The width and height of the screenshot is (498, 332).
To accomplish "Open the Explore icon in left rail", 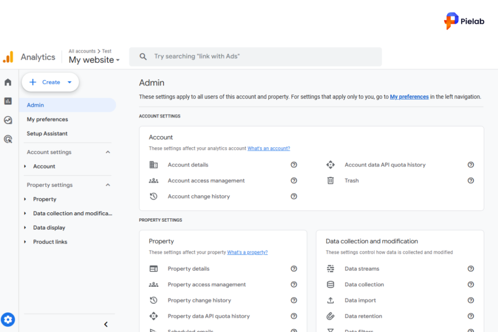I will (x=8, y=120).
